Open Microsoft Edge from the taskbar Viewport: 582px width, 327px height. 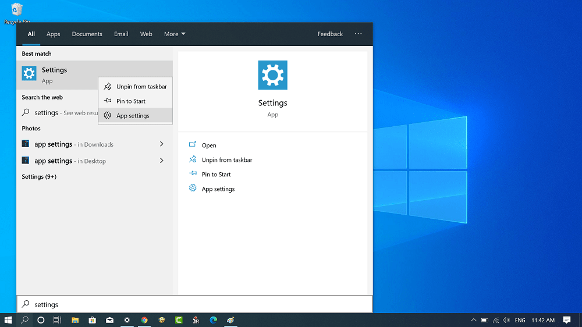(x=214, y=320)
